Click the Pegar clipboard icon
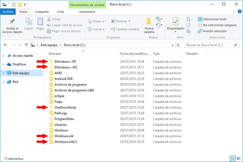The height and width of the screenshot is (162, 243). (40, 22)
